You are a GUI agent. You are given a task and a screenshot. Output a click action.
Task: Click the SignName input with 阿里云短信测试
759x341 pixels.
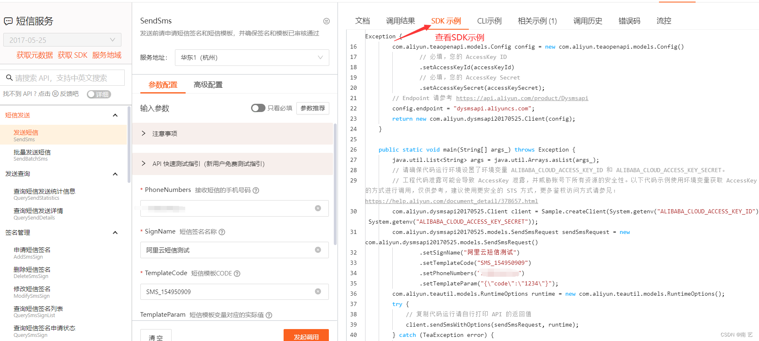tap(235, 250)
